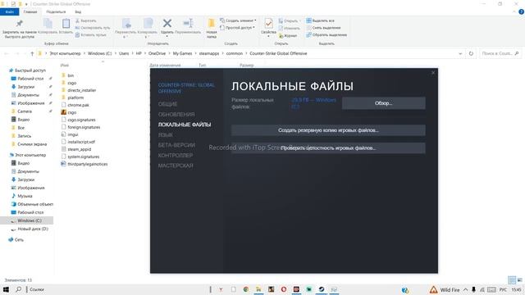The height and width of the screenshot is (295, 525).
Task: Click Copy path (Скопировать путь) in ribbon
Action: [93, 28]
